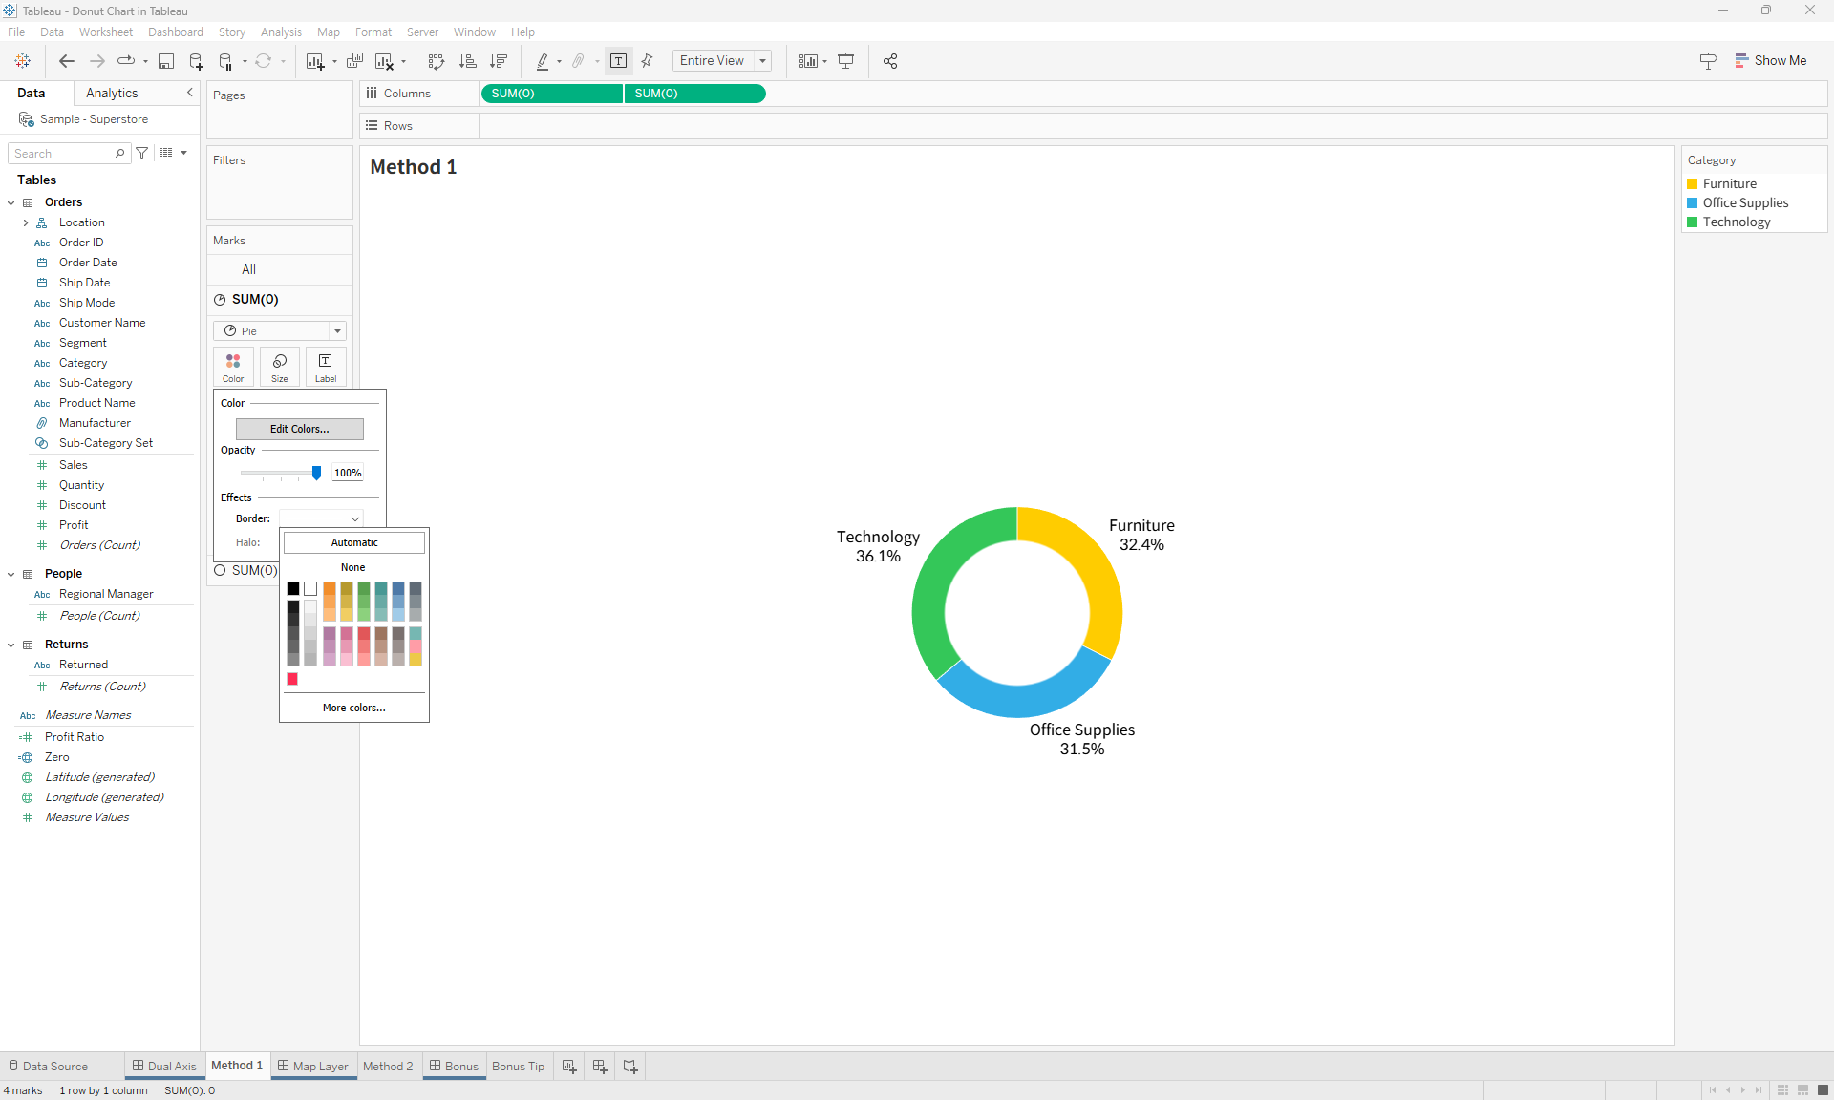Image resolution: width=1834 pixels, height=1100 pixels.
Task: Pick the red color swatch
Action: pos(292,679)
